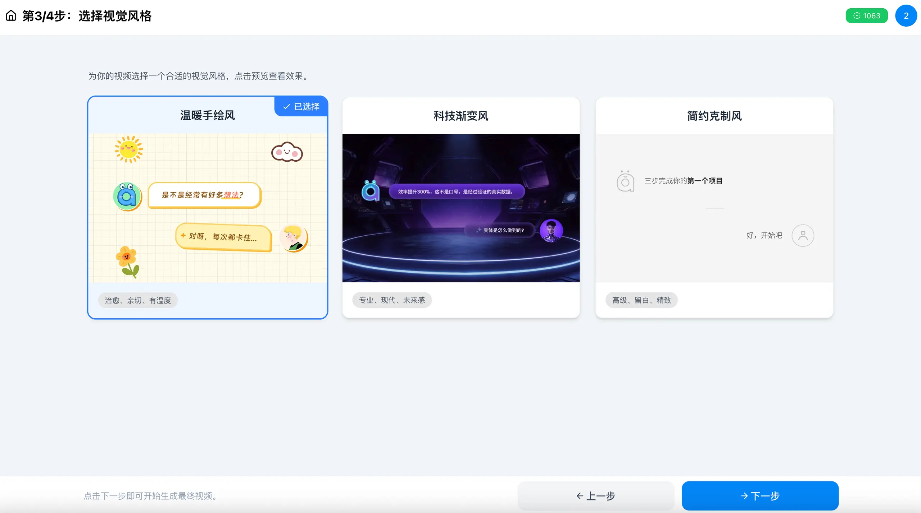Click the smiling sun sticker in preview
The image size is (921, 513).
coord(129,149)
